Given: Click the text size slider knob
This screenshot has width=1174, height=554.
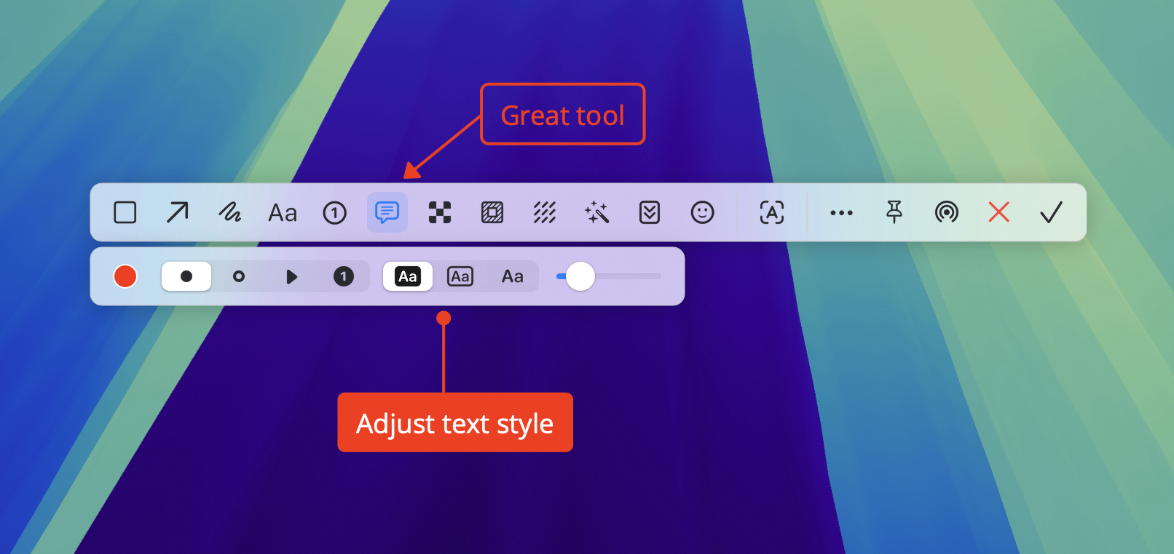Looking at the screenshot, I should (580, 276).
